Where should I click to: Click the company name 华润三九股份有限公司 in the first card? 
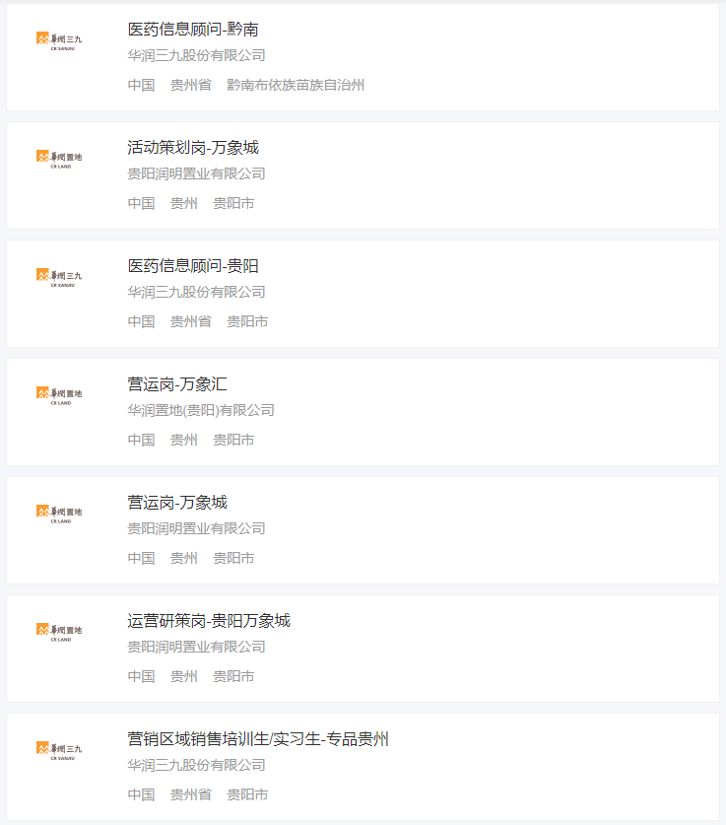tap(198, 56)
